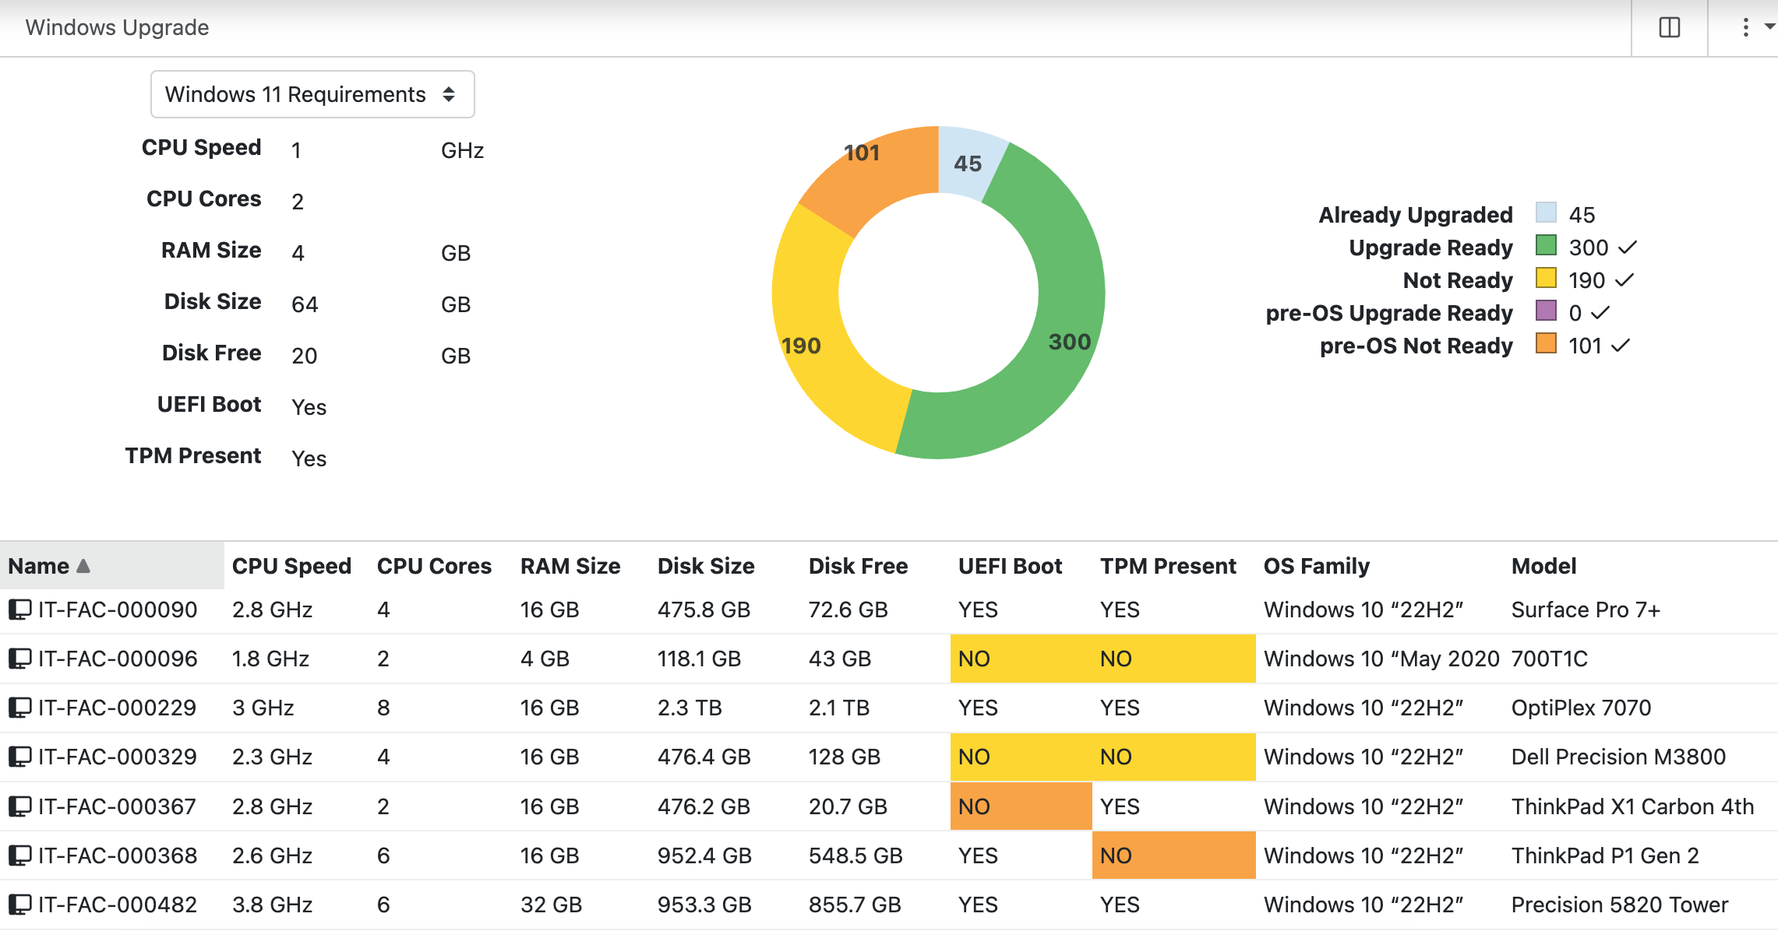
Task: Open device IT-FAC-000096
Action: coord(118,659)
